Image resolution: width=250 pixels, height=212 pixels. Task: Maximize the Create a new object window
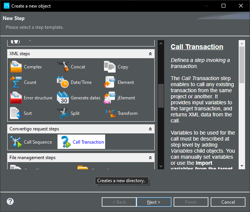pos(224,6)
